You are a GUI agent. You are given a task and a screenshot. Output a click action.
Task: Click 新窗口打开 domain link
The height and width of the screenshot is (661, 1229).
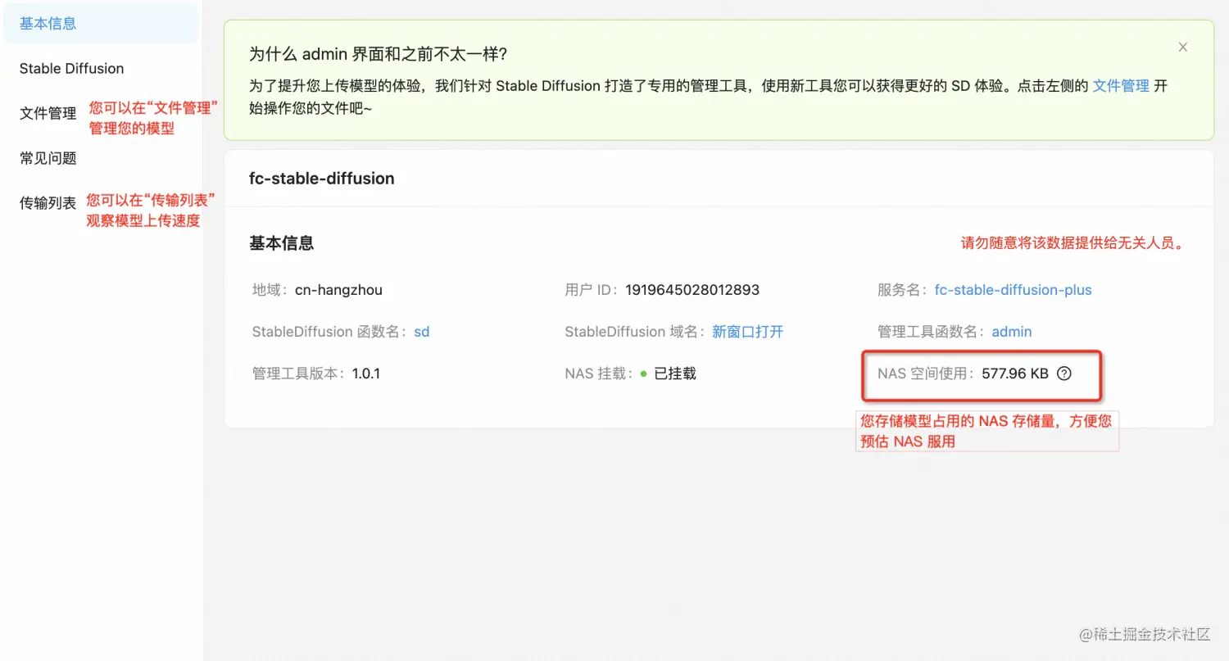point(747,332)
